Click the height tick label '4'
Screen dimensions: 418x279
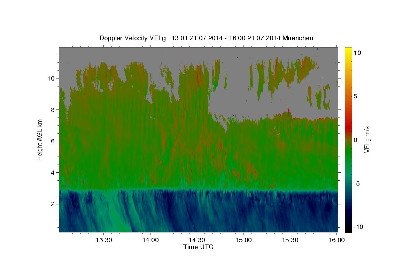click(53, 173)
